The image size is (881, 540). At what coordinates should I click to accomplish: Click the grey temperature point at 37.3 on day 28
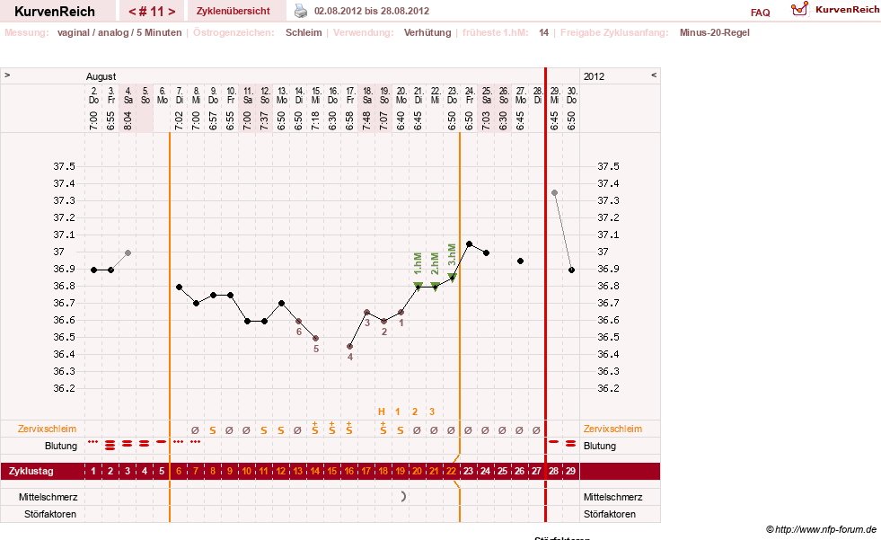pyautogui.click(x=555, y=193)
